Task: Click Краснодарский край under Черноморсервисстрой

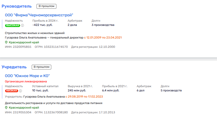Action: (x=24, y=42)
